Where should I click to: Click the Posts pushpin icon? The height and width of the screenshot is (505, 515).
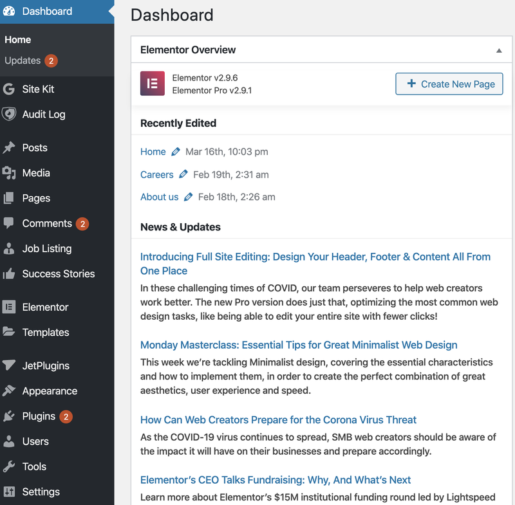pyautogui.click(x=9, y=148)
